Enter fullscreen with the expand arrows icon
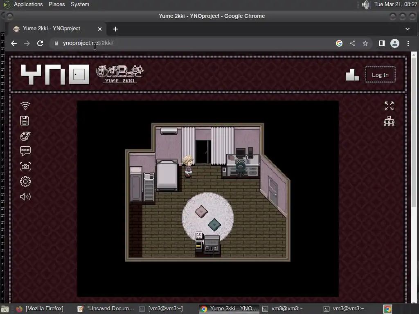The image size is (419, 314). click(389, 106)
